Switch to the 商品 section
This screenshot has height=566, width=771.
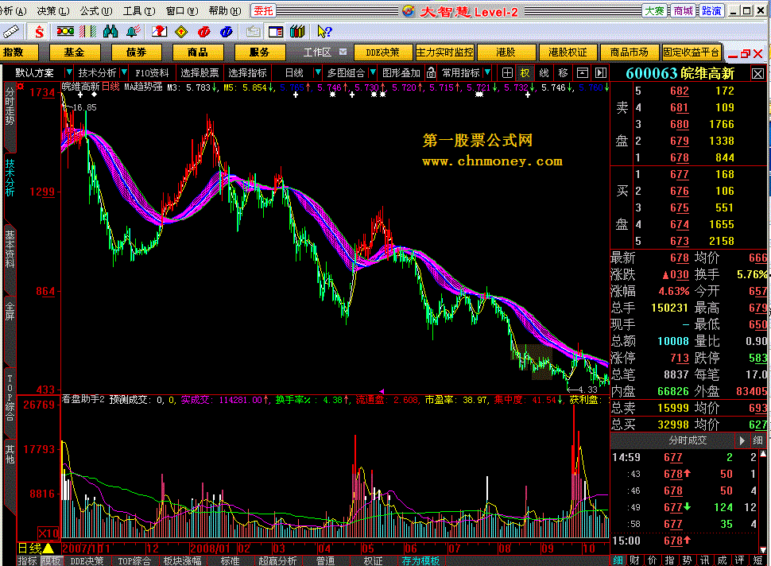(198, 52)
